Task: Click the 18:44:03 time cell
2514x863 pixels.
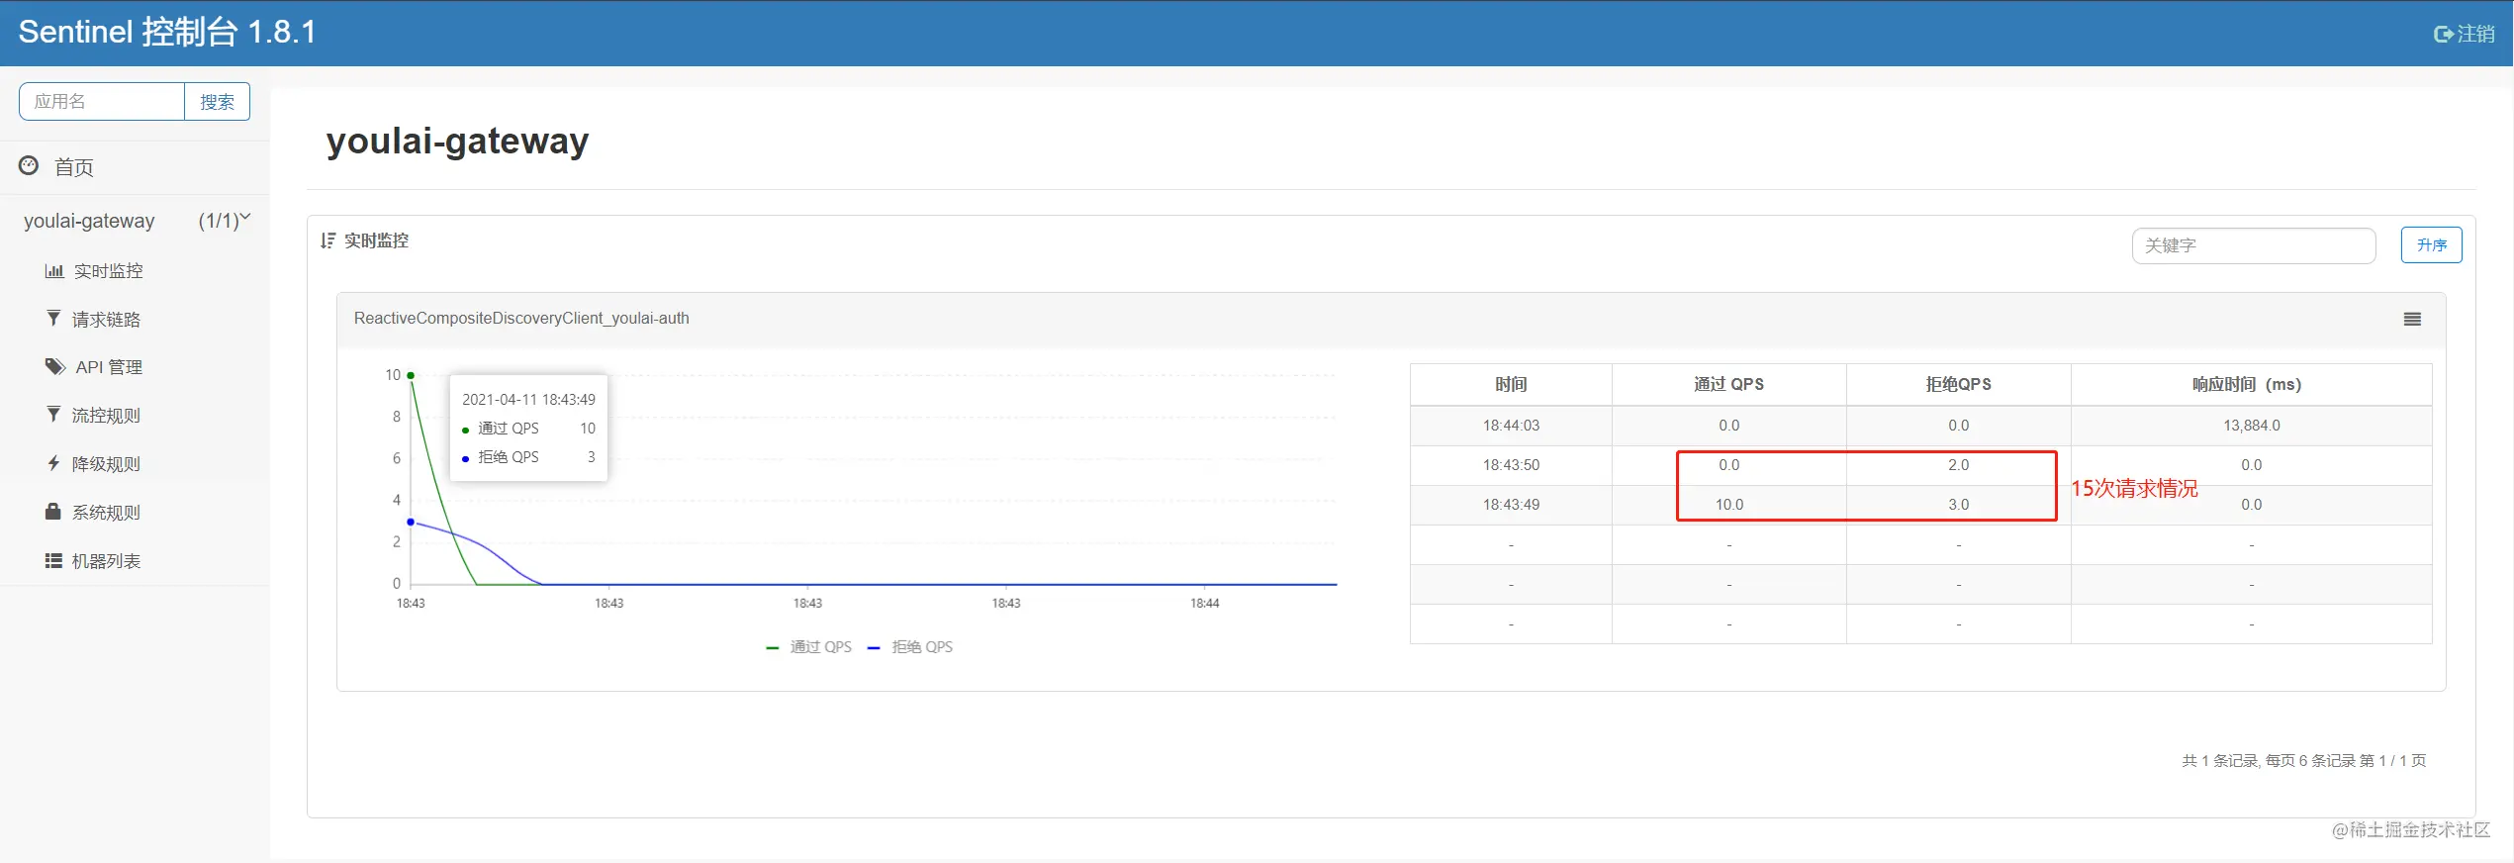Action: tap(1511, 426)
